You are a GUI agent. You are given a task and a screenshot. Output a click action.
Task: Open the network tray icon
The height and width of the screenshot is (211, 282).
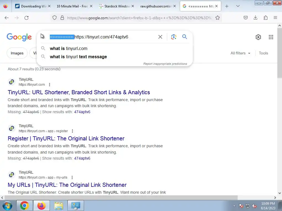click(x=248, y=206)
